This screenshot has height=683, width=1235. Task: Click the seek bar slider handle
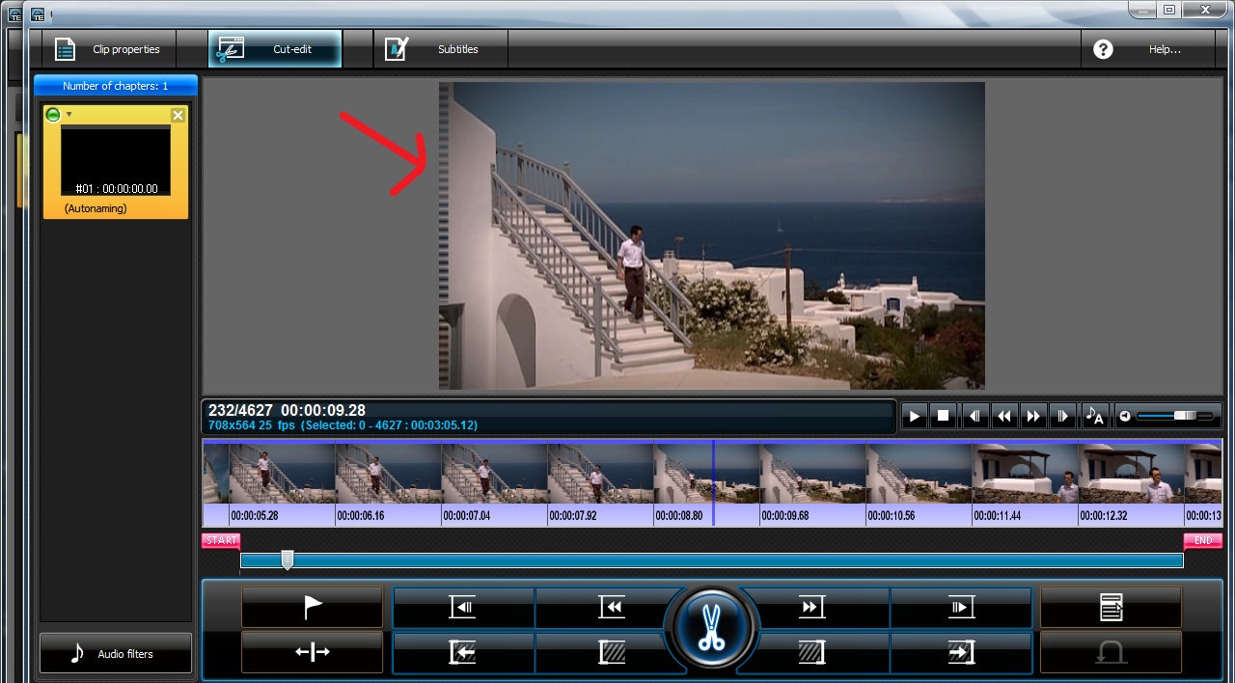click(287, 560)
